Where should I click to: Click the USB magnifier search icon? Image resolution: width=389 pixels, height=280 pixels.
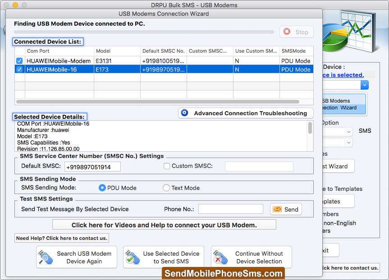46,257
